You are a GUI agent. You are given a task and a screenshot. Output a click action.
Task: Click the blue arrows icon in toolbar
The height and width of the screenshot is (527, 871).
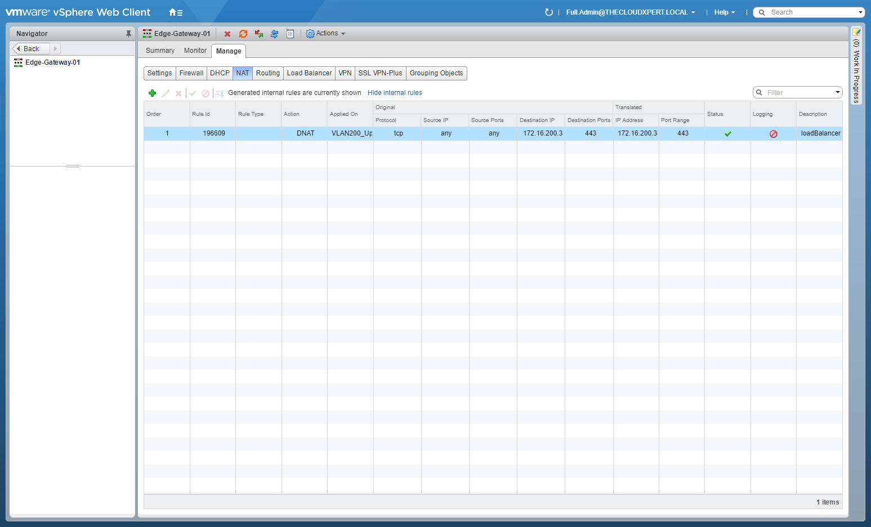pyautogui.click(x=274, y=34)
